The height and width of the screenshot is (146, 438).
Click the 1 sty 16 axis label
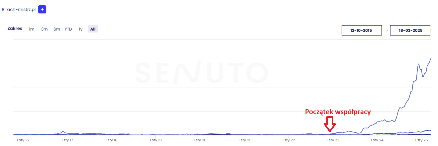[23, 140]
